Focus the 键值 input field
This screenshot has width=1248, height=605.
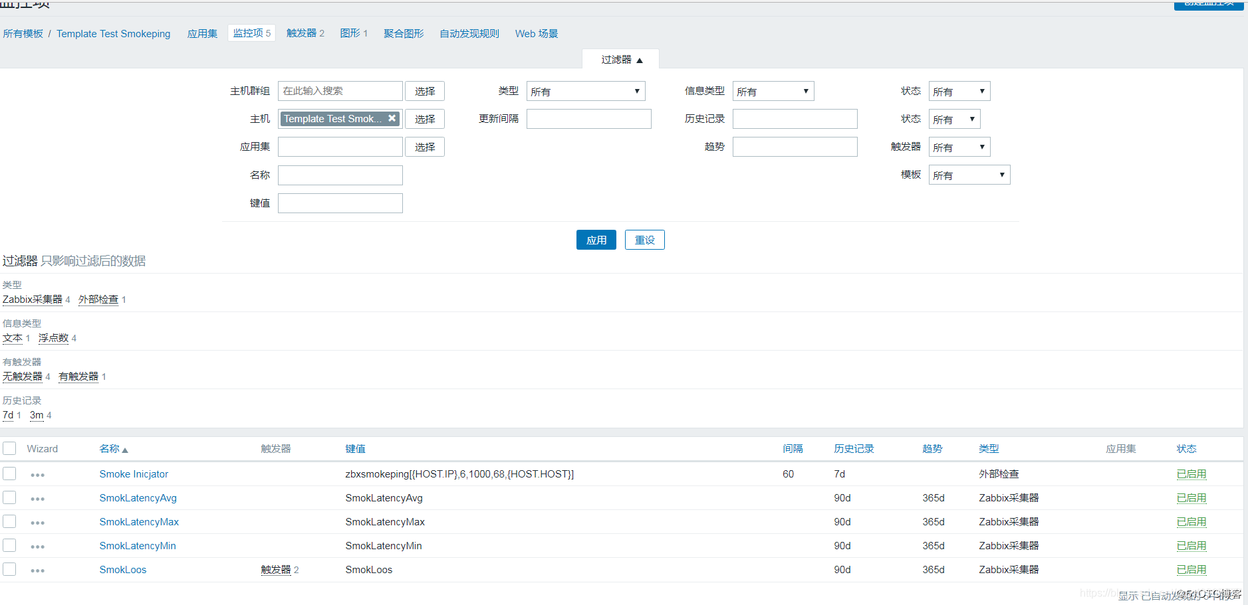(340, 203)
